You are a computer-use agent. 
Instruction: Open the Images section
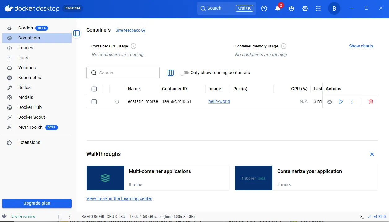pos(37,48)
